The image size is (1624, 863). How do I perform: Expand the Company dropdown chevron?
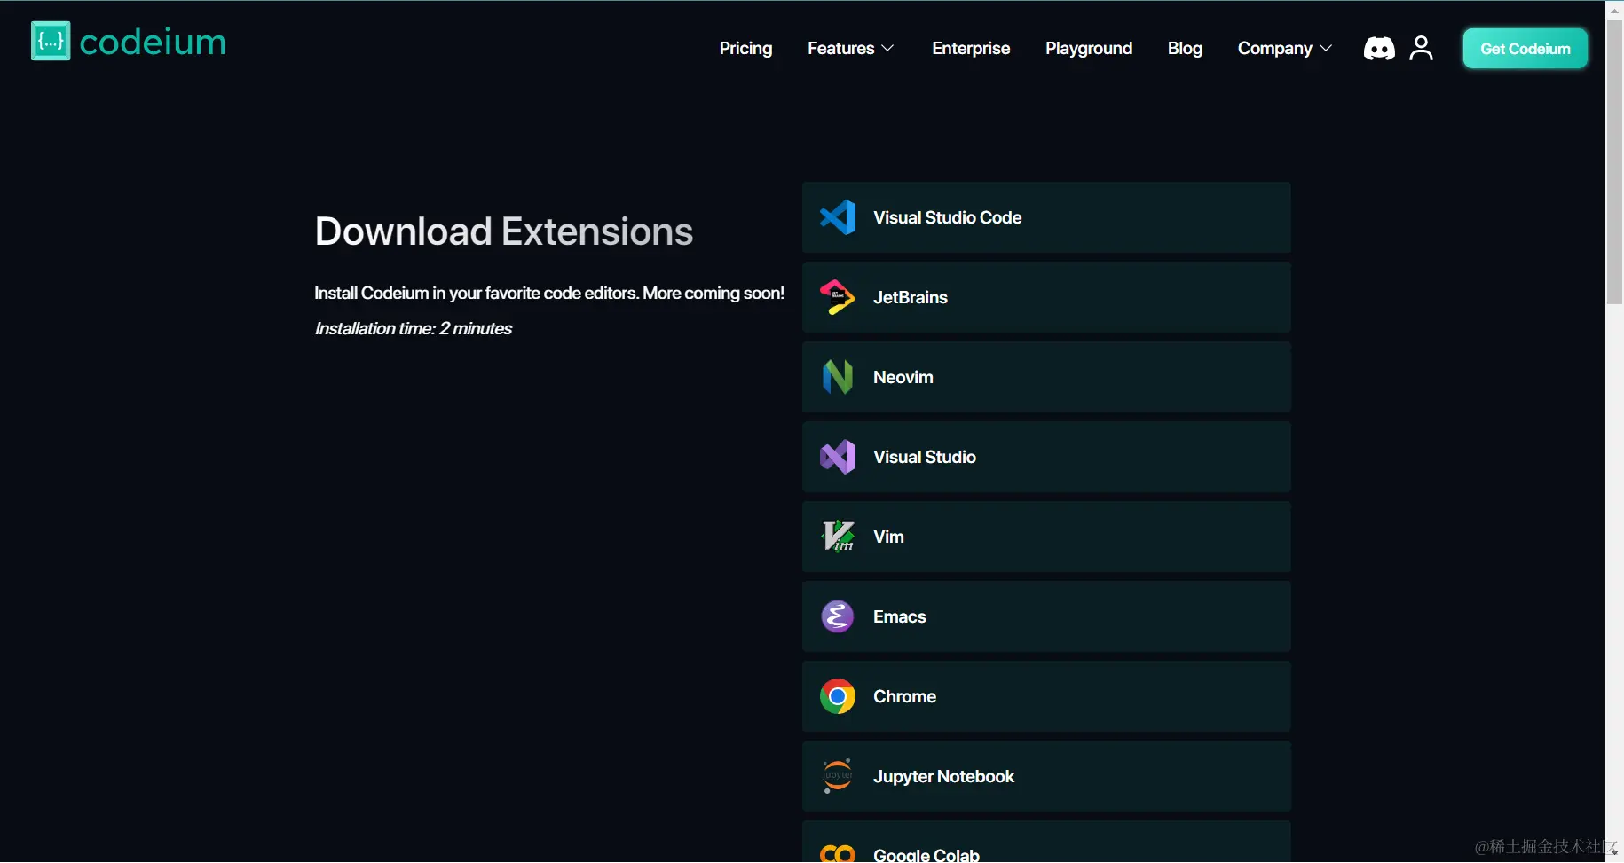click(x=1326, y=49)
